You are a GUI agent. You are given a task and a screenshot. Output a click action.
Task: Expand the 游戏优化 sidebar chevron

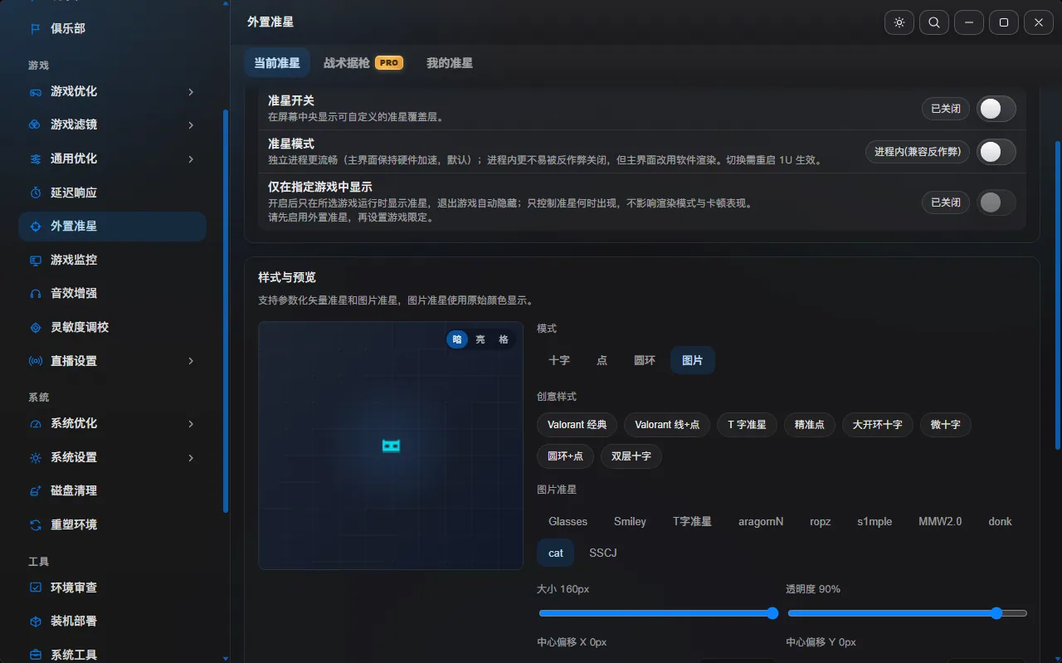(x=191, y=91)
